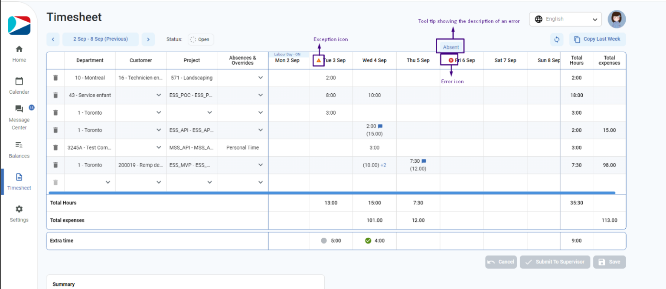This screenshot has width=666, height=289.
Task: Open the Balances page
Action: [x=19, y=150]
